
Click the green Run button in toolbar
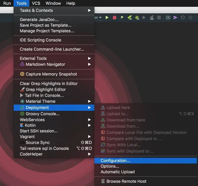pos(107,18)
